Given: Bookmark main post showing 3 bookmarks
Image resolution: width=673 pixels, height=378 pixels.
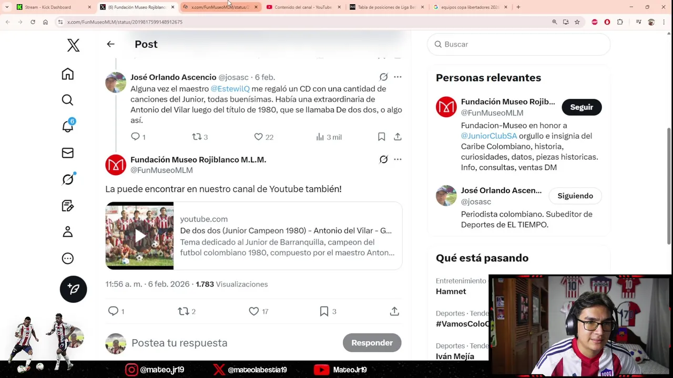Looking at the screenshot, I should 328,311.
